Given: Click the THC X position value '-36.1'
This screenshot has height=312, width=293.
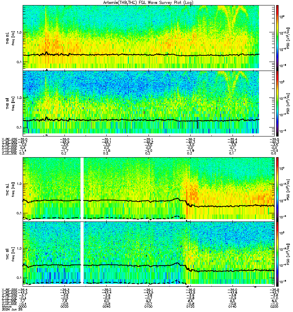Looking at the screenshot, I should click(x=148, y=290).
